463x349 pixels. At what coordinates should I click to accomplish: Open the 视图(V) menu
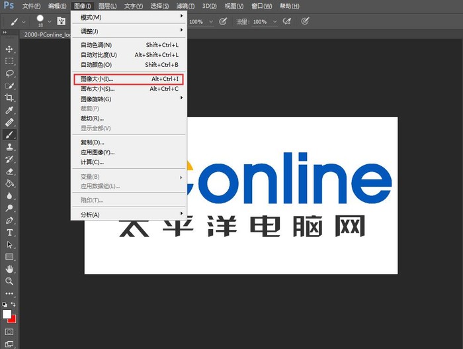[234, 6]
